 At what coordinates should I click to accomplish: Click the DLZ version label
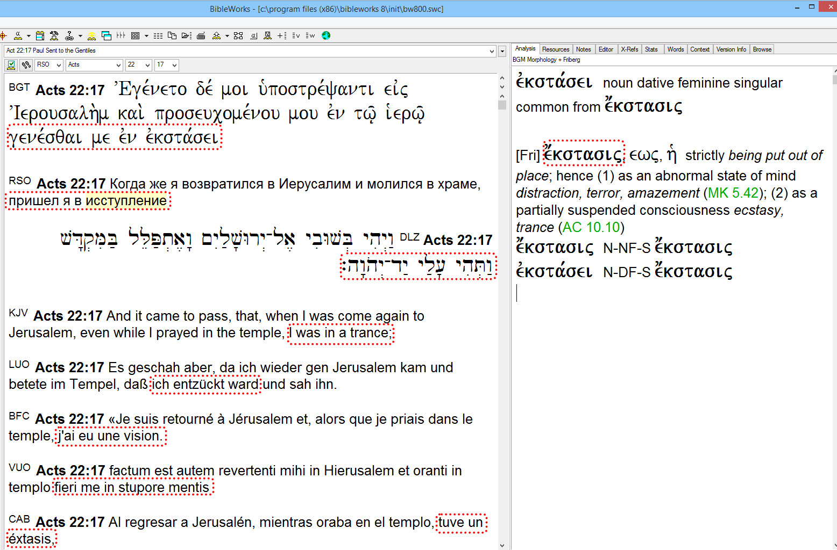pos(410,237)
